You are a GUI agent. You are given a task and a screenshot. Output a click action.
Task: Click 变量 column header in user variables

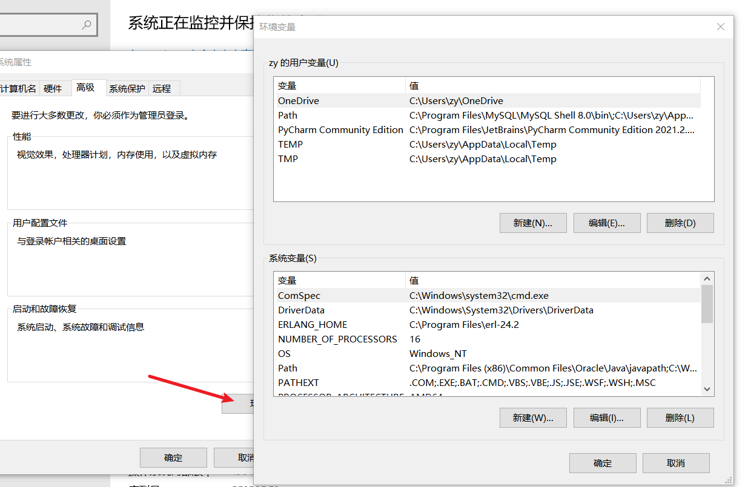coord(340,85)
